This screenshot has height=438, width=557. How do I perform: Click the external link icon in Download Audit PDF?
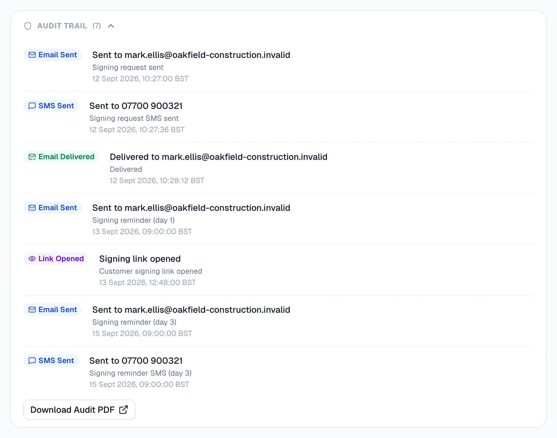123,410
